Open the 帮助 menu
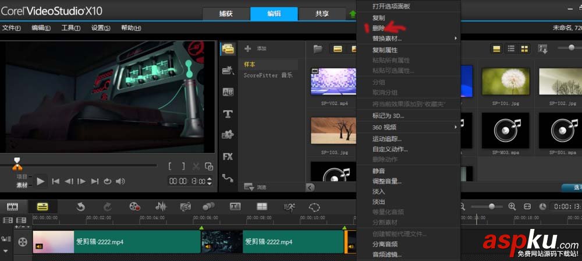Image resolution: width=582 pixels, height=261 pixels. tap(131, 28)
